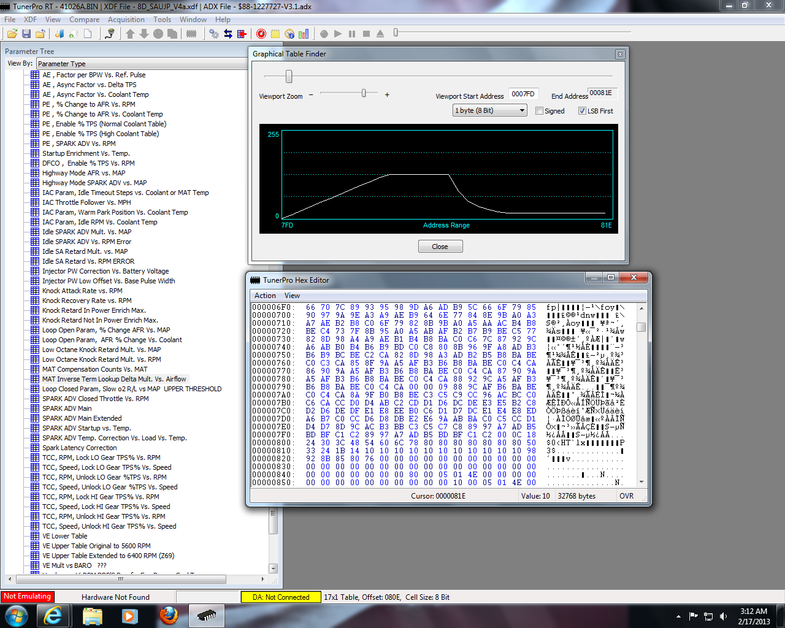Open the Acquisition menu
Screen dimensions: 785x628
pyautogui.click(x=126, y=20)
